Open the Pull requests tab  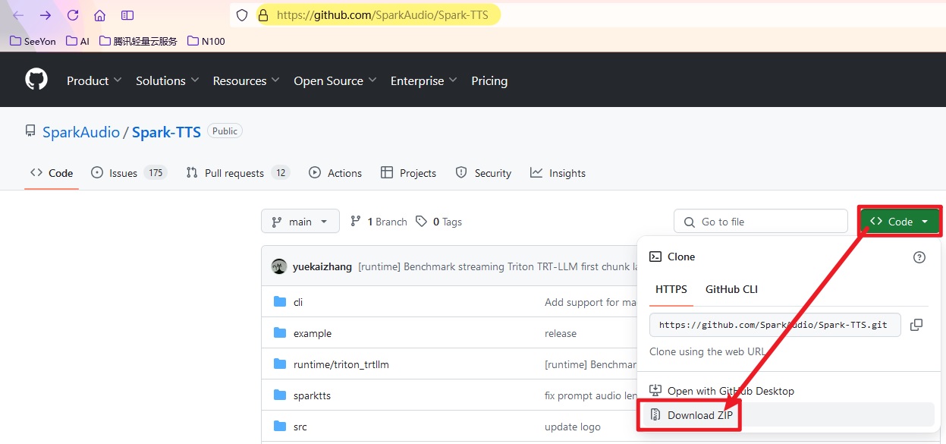238,173
